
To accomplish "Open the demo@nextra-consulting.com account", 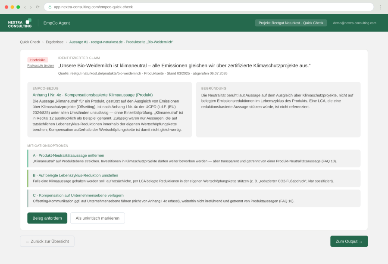I will 354,23.
